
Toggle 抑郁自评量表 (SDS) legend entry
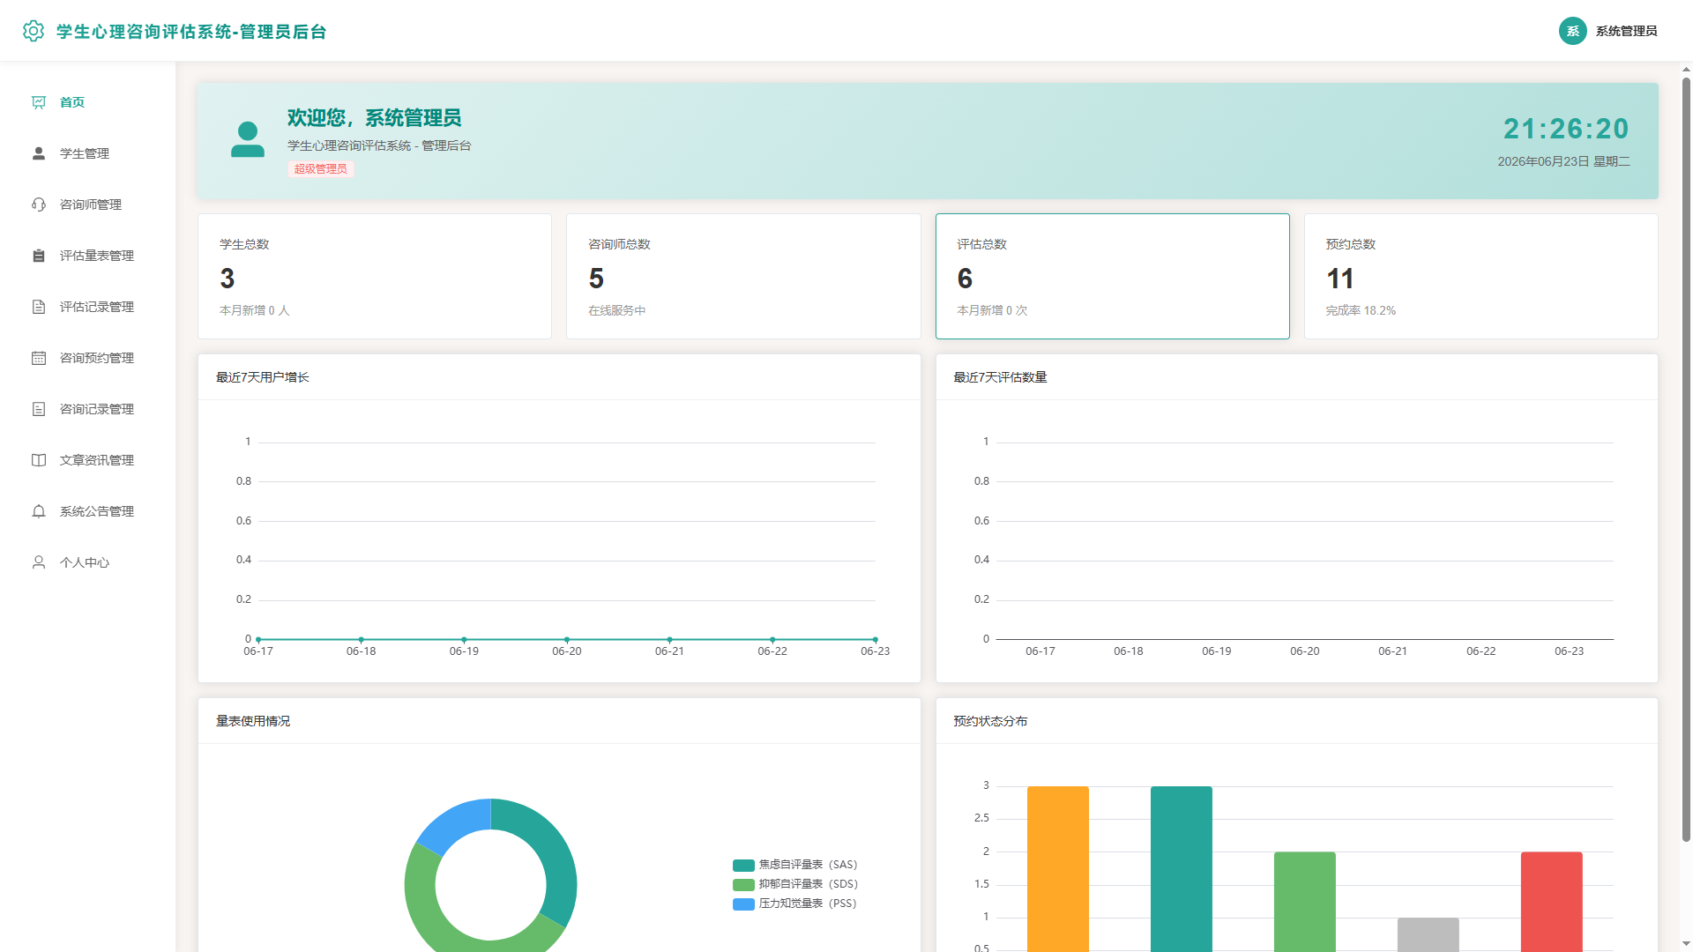pos(794,884)
